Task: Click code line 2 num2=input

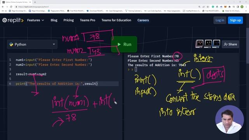Action: pyautogui.click(x=54, y=65)
